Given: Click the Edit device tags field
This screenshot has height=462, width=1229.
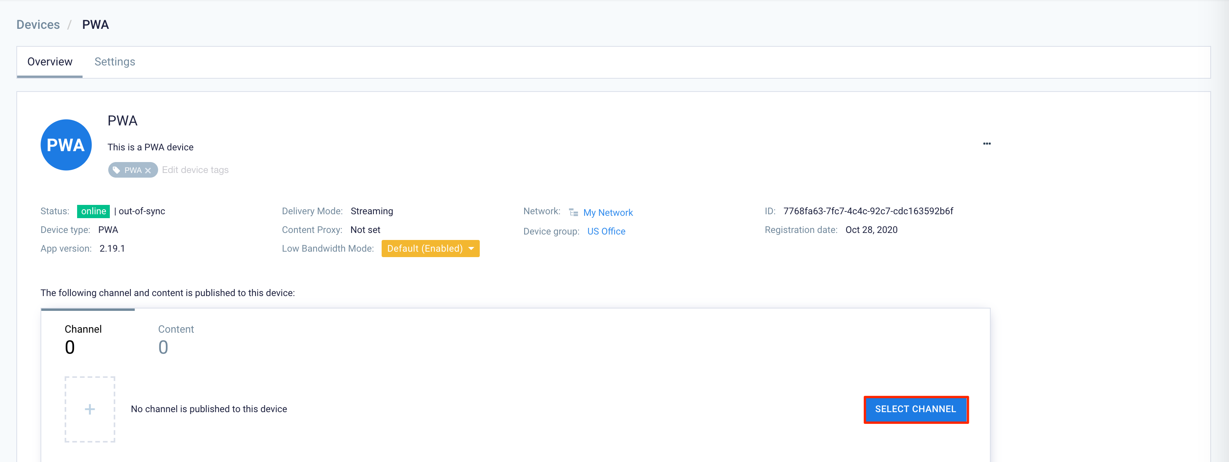Looking at the screenshot, I should pyautogui.click(x=195, y=170).
